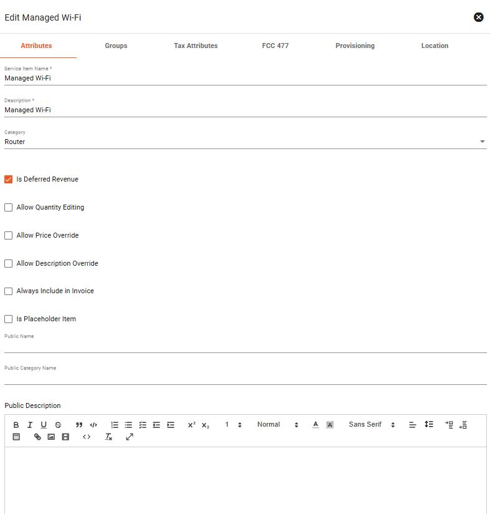Toggle bold formatting in Public Description editor
490x514 pixels.
tap(16, 425)
